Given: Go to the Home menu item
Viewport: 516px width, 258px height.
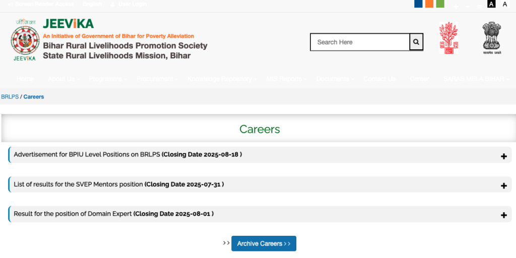Looking at the screenshot, I should tap(25, 79).
